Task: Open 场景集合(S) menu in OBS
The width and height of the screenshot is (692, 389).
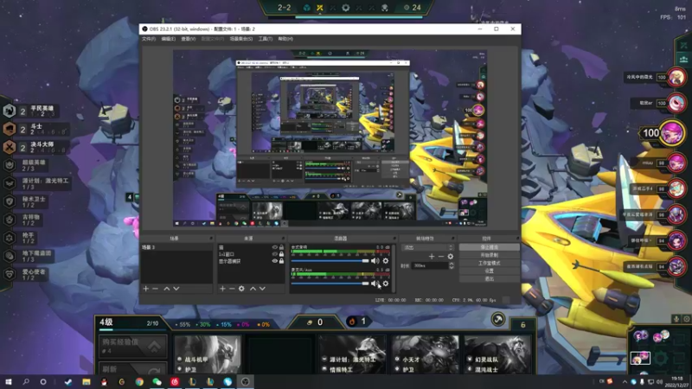Action: click(241, 39)
